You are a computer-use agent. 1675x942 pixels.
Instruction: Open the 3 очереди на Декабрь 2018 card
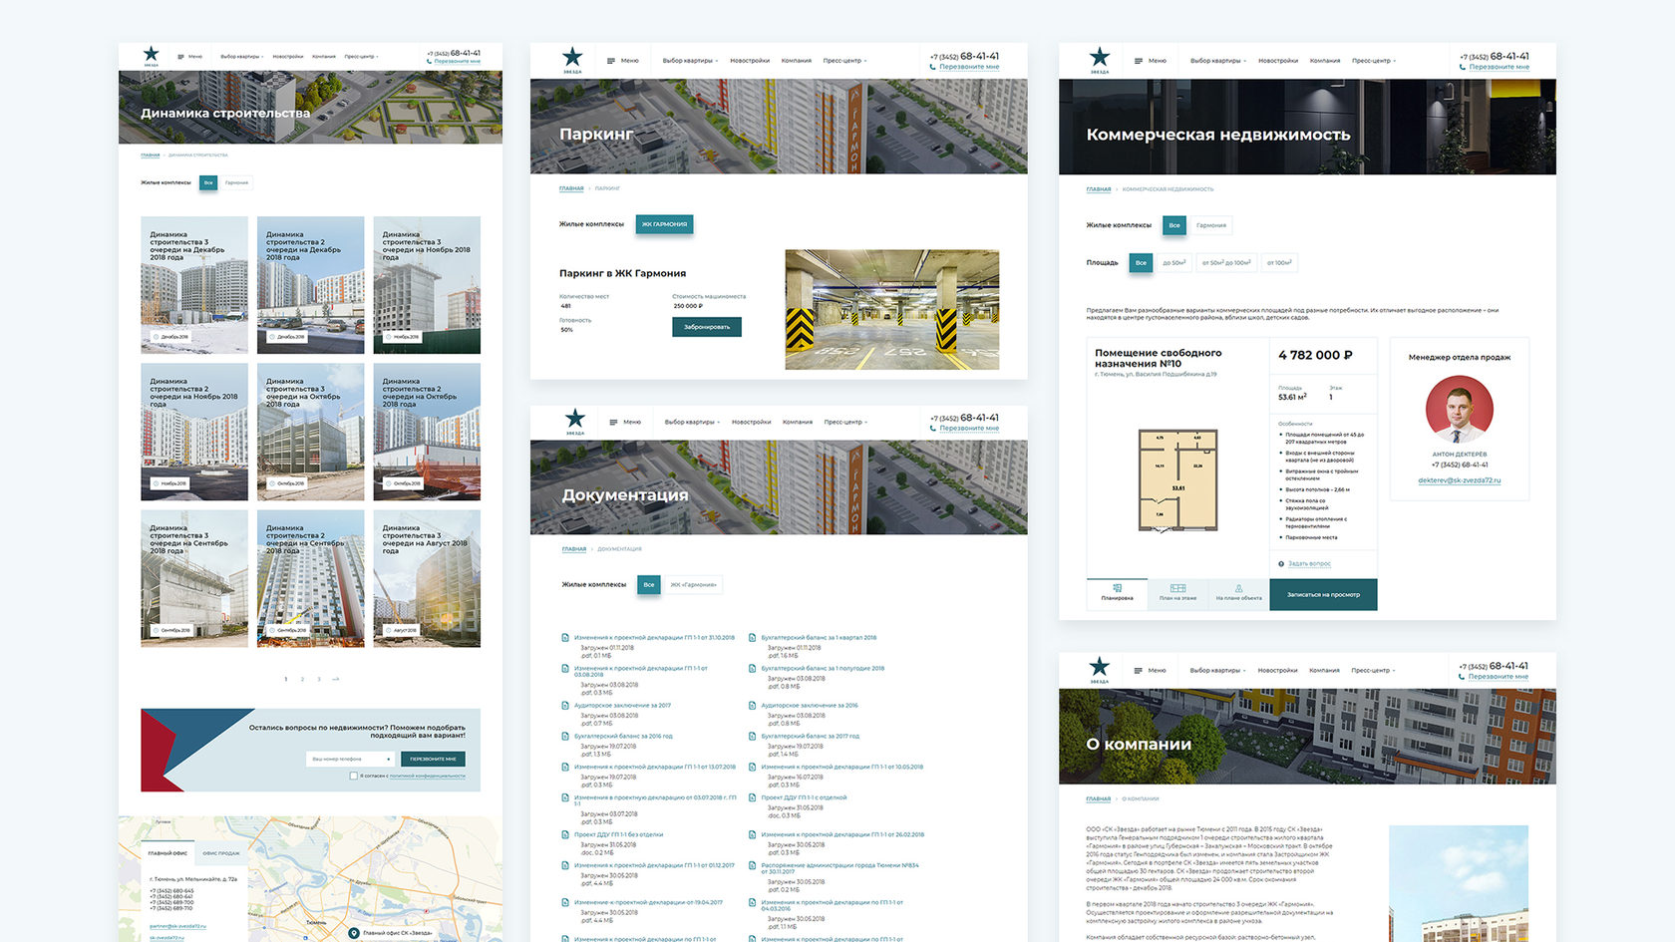(x=194, y=285)
